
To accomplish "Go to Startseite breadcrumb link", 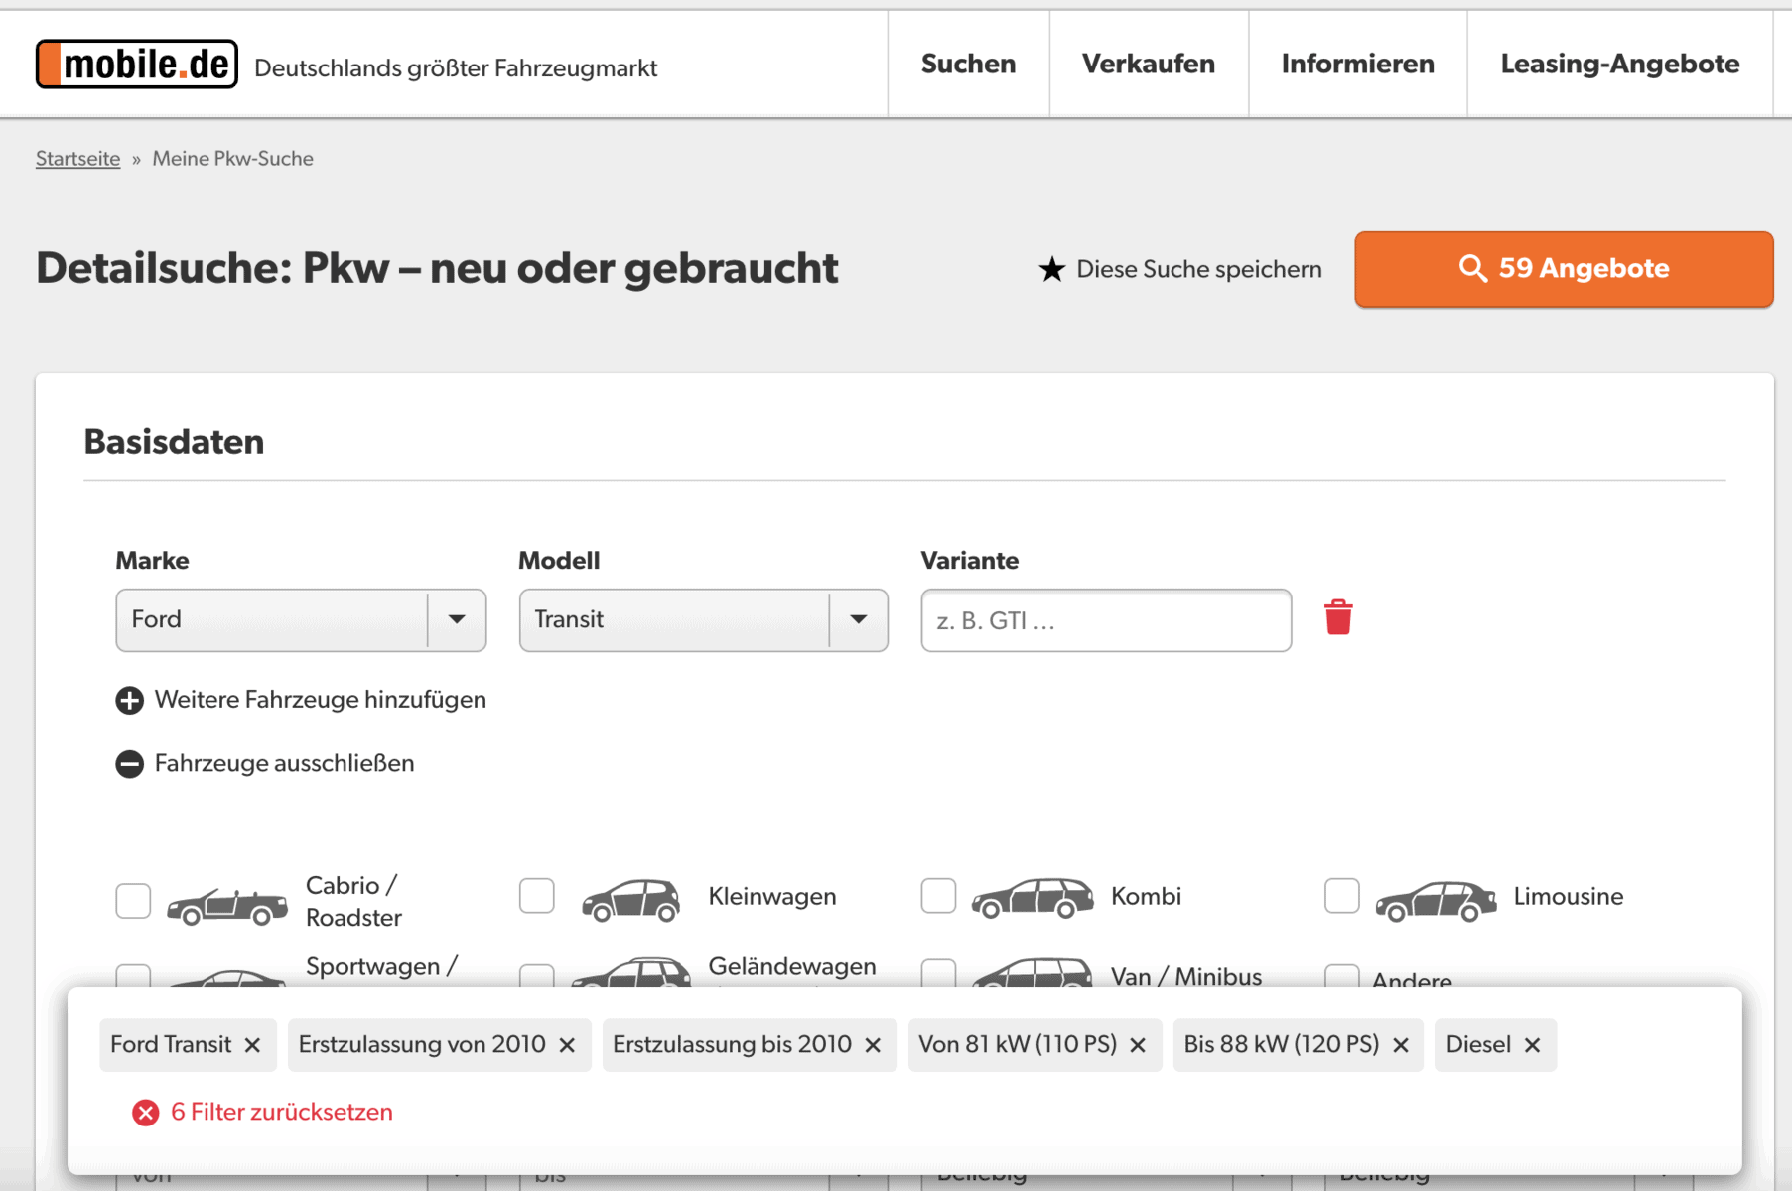I will tap(77, 159).
